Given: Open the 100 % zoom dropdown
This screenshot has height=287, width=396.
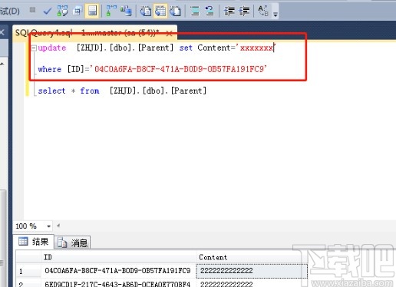Looking at the screenshot, I should click(x=48, y=226).
